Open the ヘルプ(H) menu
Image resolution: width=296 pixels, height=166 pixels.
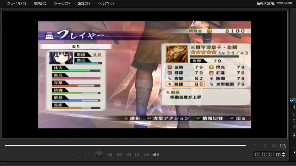pyautogui.click(x=105, y=3)
